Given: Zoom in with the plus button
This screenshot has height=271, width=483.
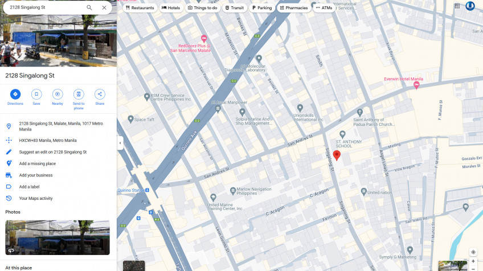Looking at the screenshot, I should pyautogui.click(x=473, y=261).
